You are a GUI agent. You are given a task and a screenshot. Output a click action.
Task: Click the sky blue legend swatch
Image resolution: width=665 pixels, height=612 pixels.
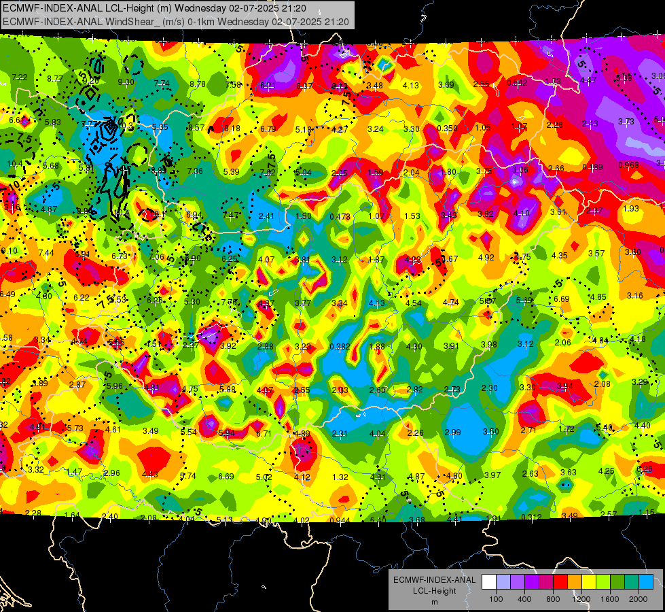click(646, 581)
